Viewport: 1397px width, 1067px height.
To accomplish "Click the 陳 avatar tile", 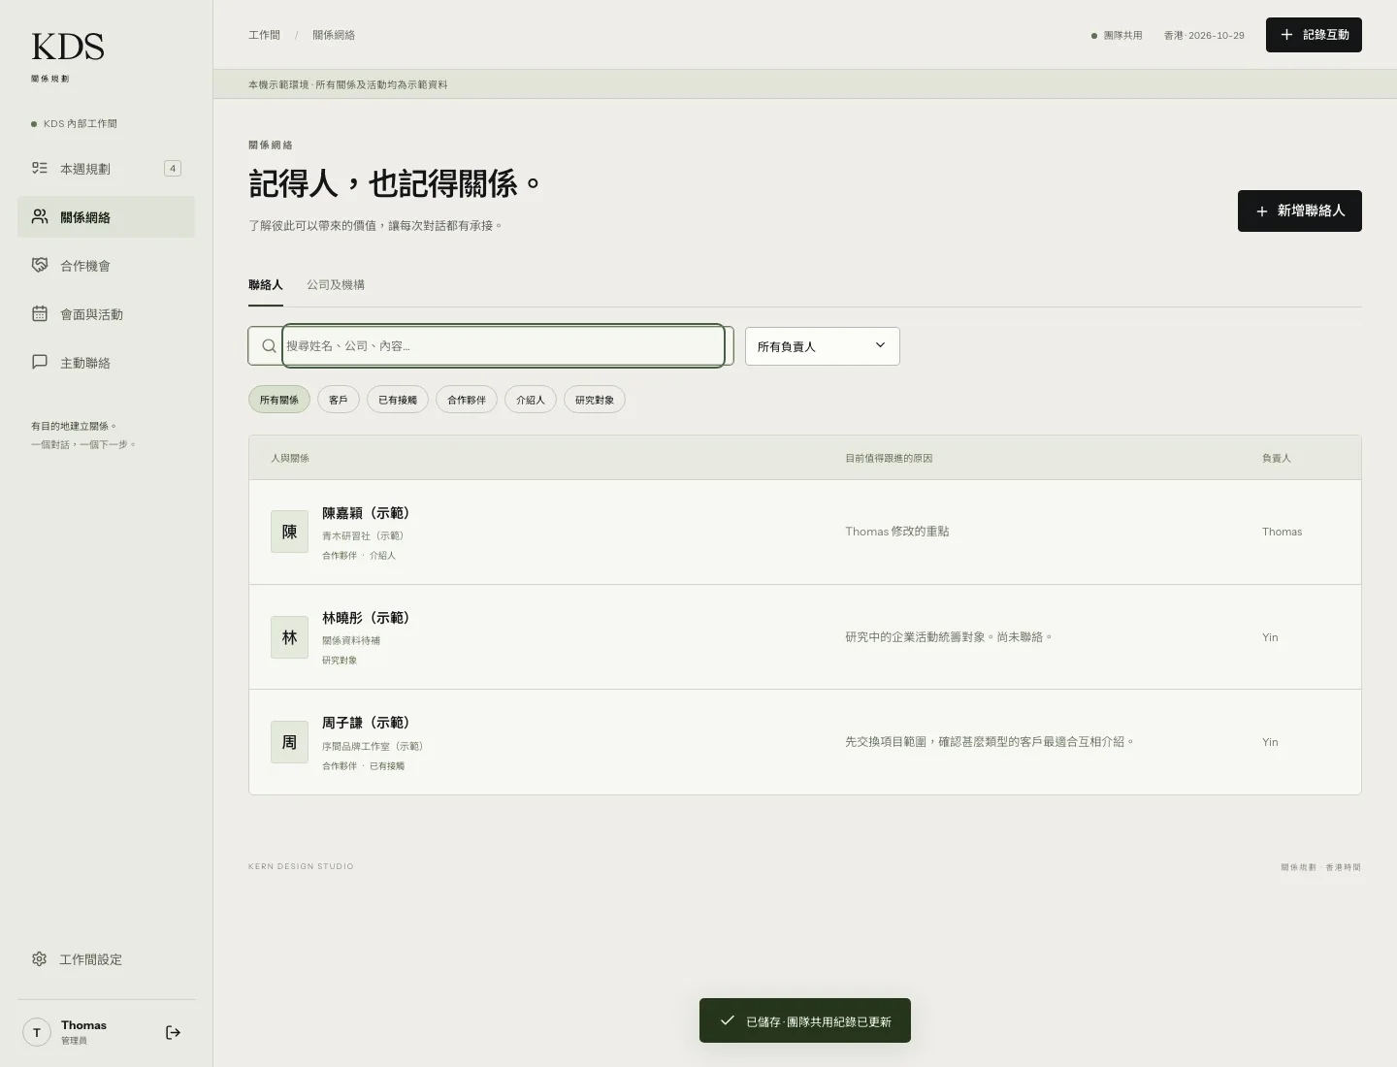I will pos(289,532).
